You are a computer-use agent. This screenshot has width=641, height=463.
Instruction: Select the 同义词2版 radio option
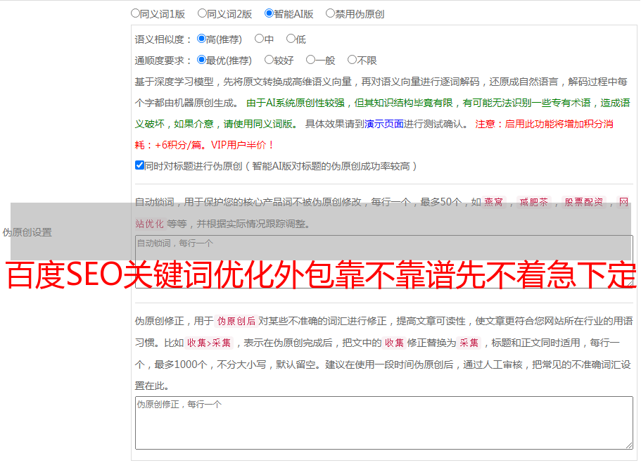(x=202, y=13)
